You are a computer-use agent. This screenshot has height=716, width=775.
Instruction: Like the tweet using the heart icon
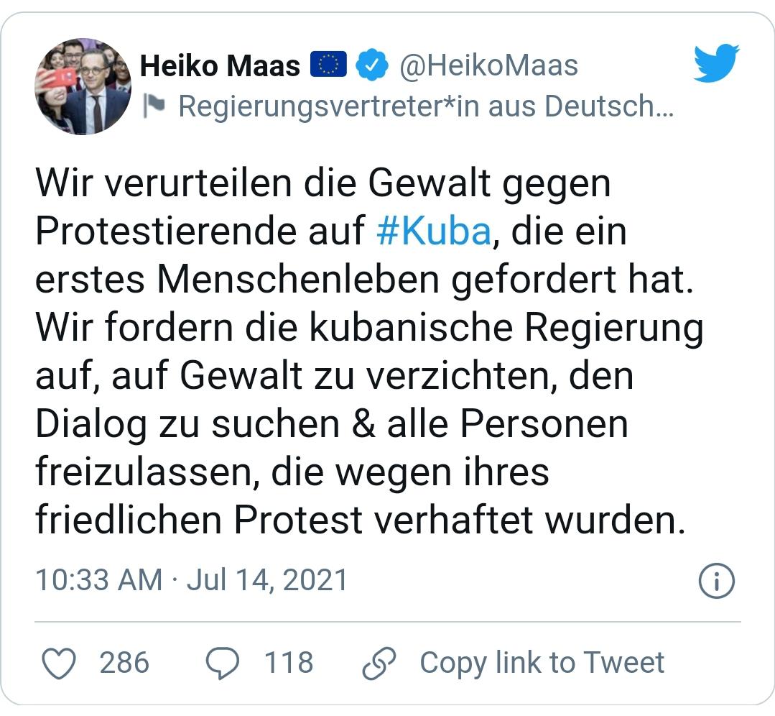click(59, 663)
